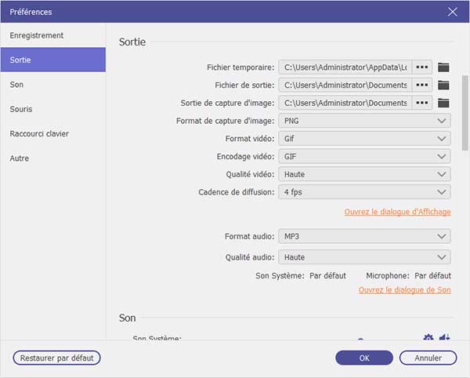This screenshot has width=470, height=378.
Task: Choose a Cadence de diffusion value
Action: [x=364, y=191]
